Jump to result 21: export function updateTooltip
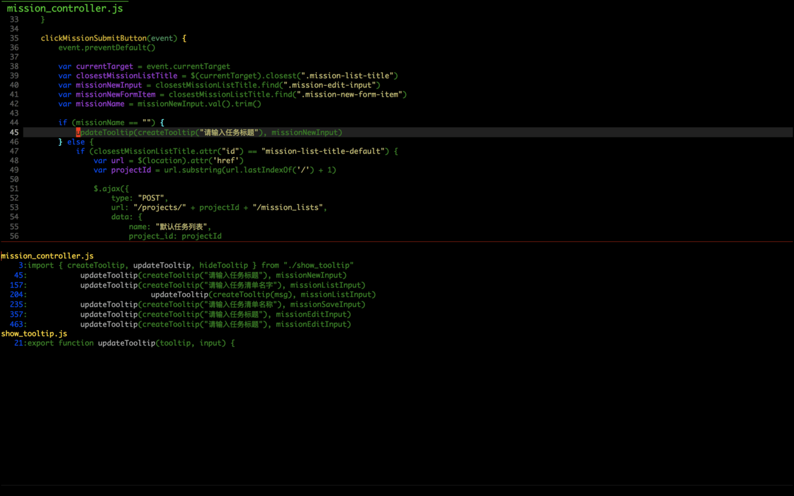 (x=124, y=344)
